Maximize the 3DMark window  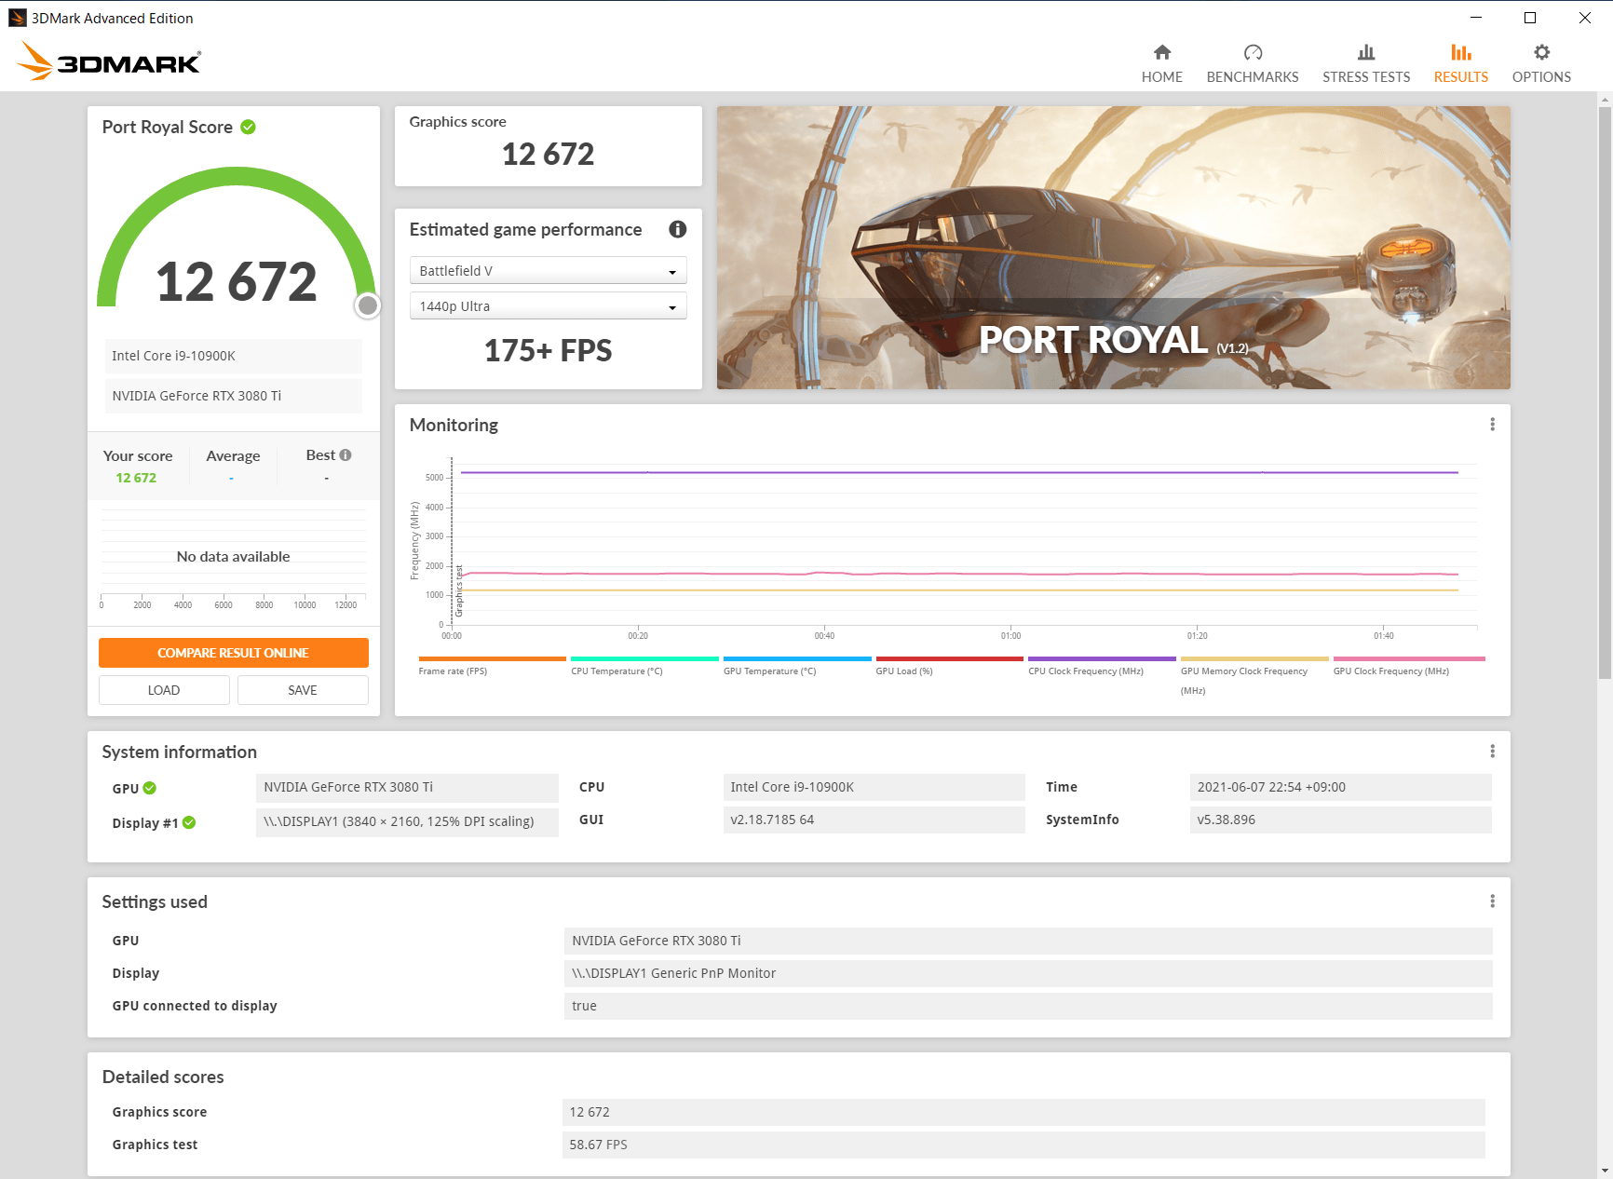pos(1530,18)
